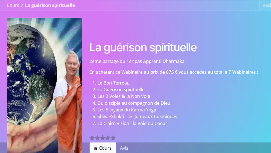Select the Cours tab
This screenshot has width=271, height=153.
[103, 148]
